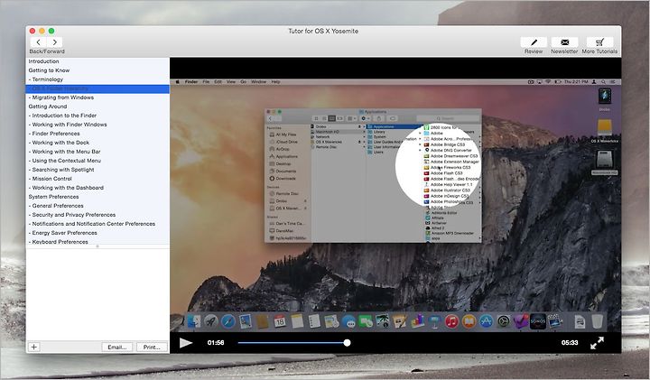This screenshot has height=380, width=650.
Task: Enter full screen video mode
Action: pos(597,343)
